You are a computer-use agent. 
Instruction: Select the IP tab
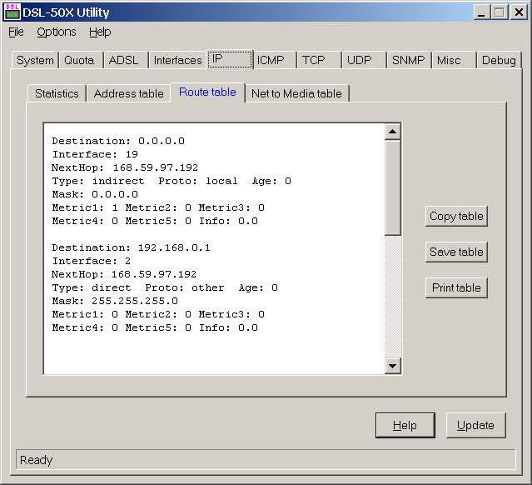(x=230, y=59)
